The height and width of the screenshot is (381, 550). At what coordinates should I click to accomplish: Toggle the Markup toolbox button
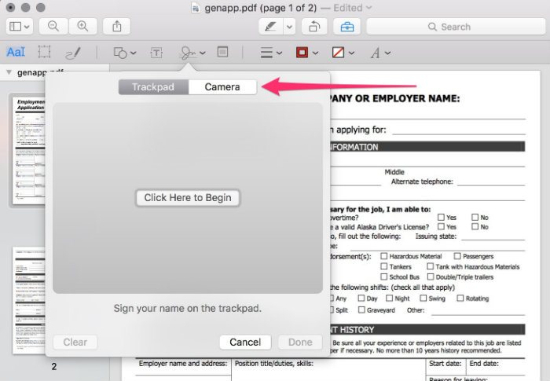tap(347, 27)
